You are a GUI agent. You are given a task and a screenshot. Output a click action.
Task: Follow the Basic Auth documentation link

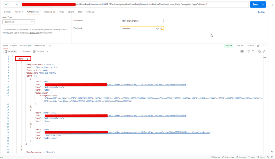pos(35,33)
